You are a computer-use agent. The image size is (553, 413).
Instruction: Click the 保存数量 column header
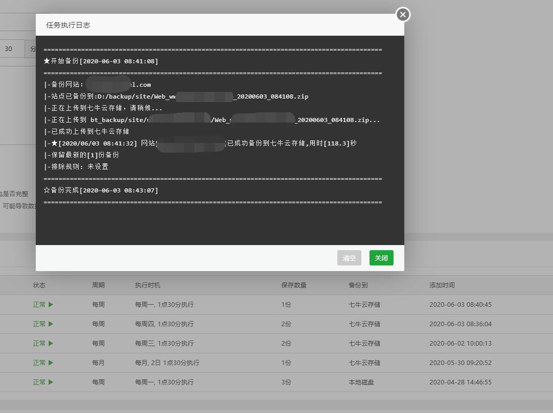(x=294, y=285)
